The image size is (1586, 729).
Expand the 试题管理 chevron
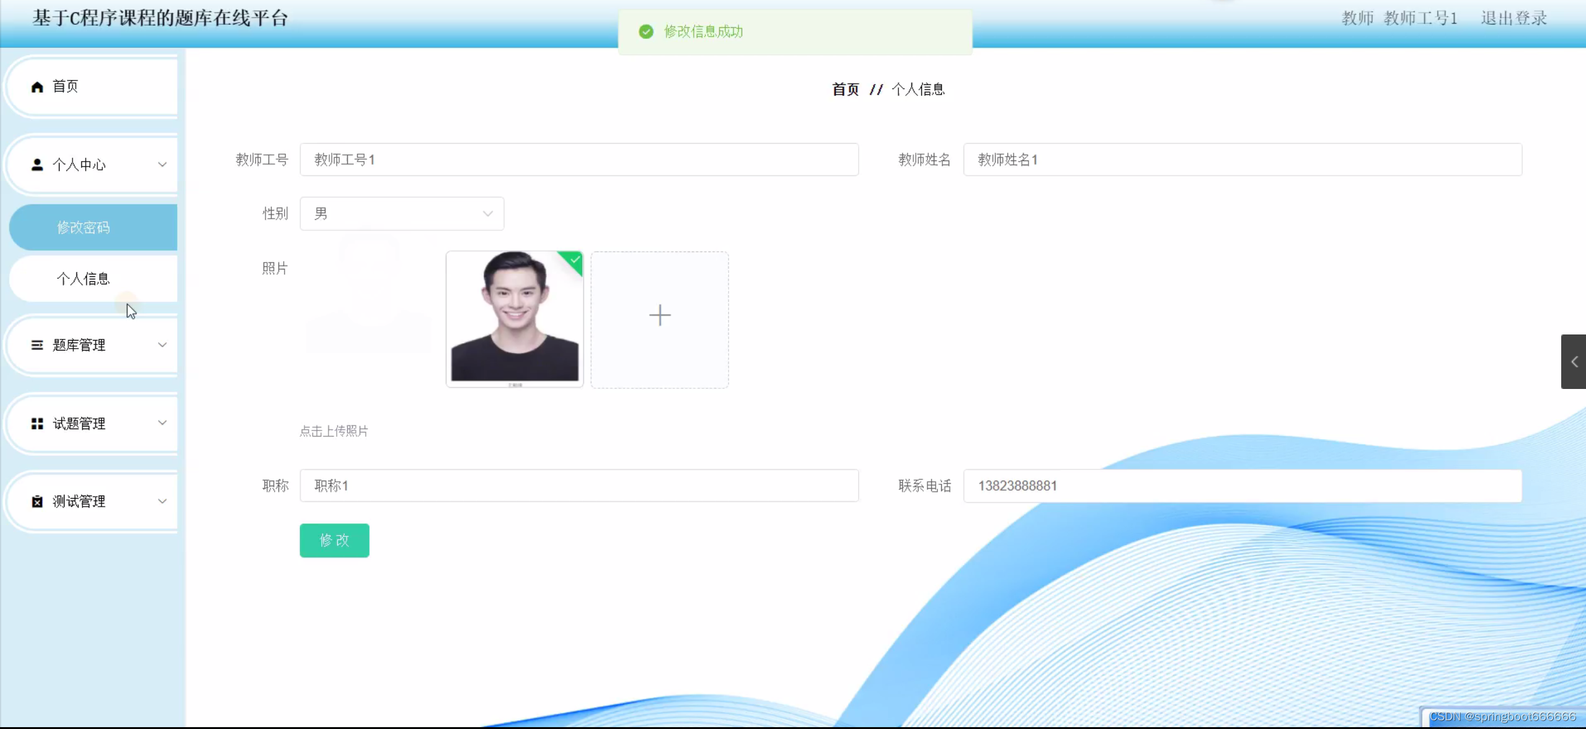click(162, 423)
